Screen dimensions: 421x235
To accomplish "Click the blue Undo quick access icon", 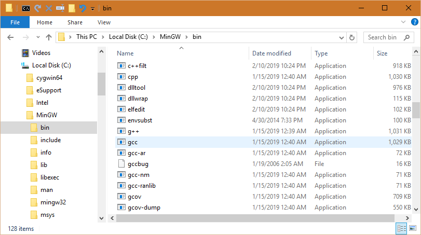I will click(83, 8).
